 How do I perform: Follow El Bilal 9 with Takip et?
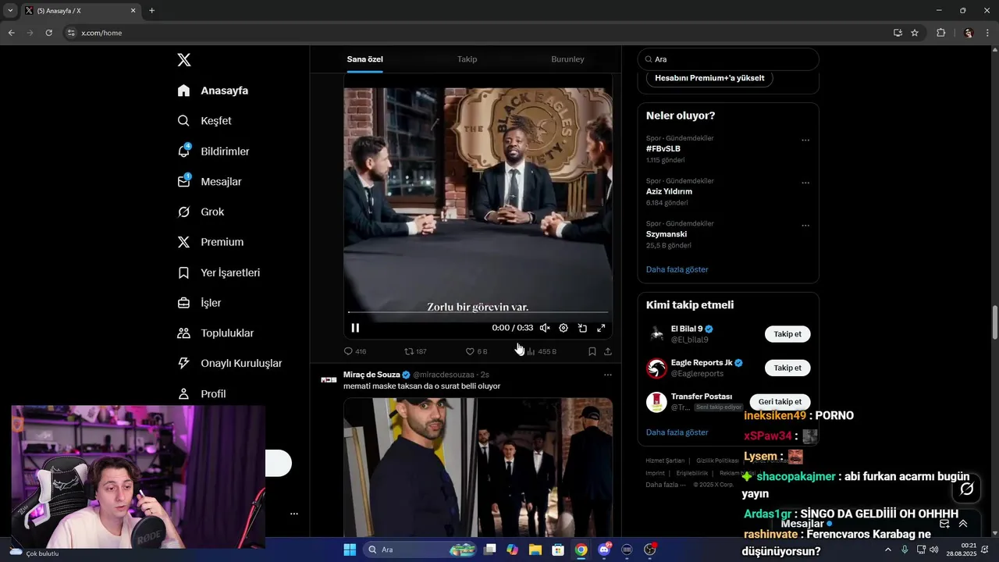click(x=787, y=334)
